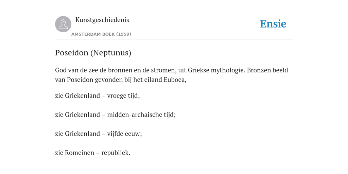
Task: Click 'Bronzen beeld' in the description
Action: coord(267,70)
